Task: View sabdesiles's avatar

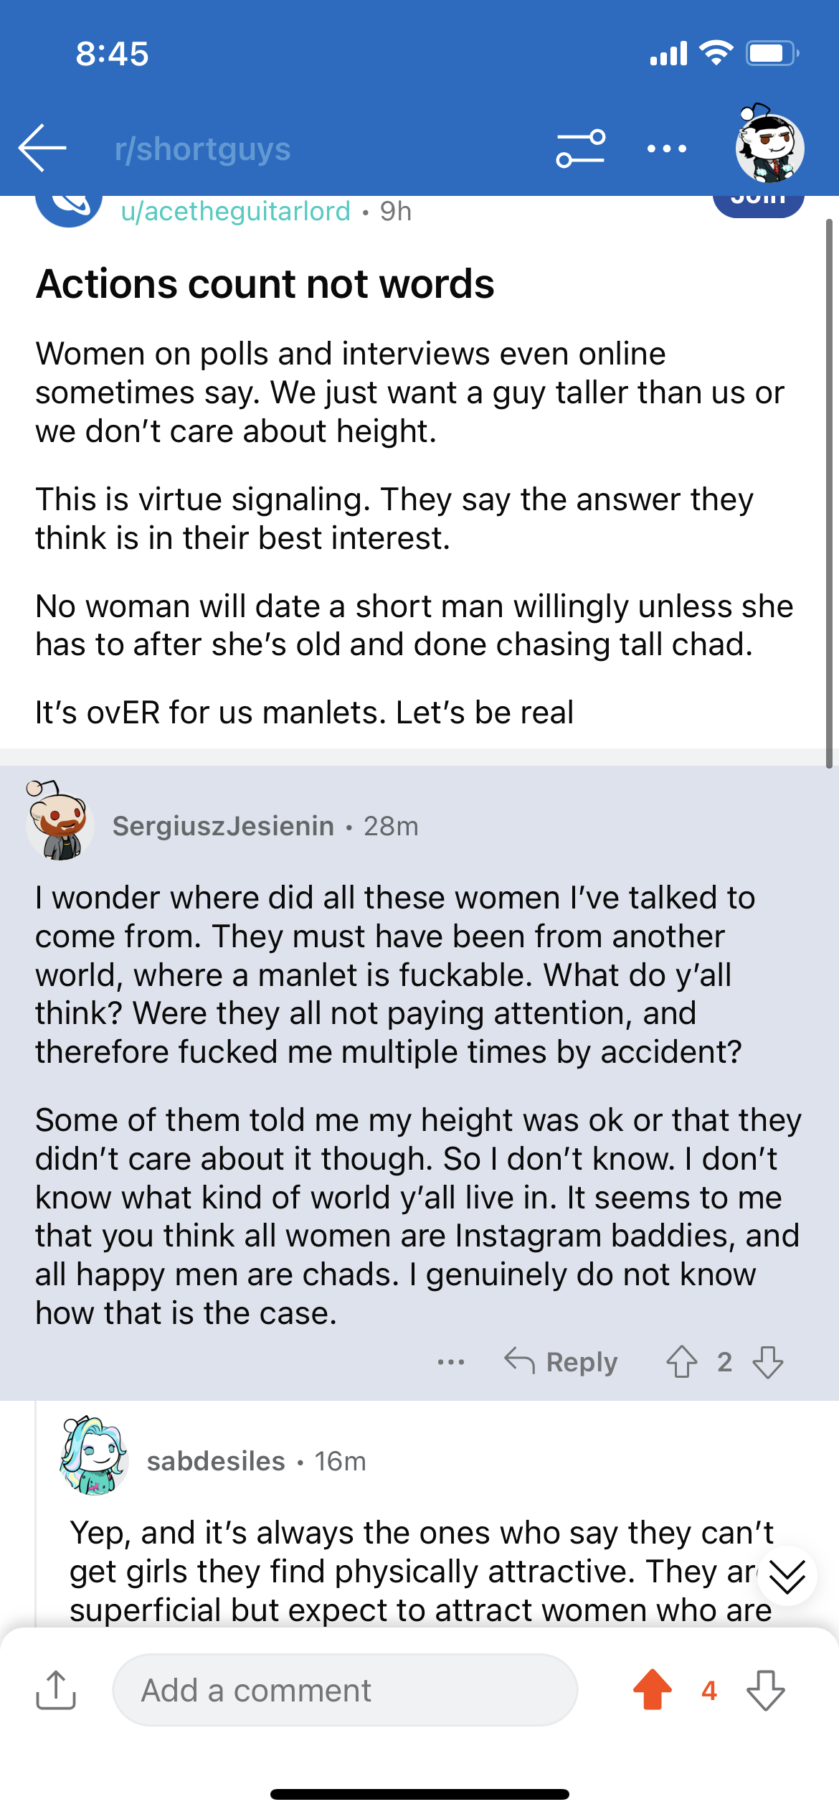Action: [93, 1456]
